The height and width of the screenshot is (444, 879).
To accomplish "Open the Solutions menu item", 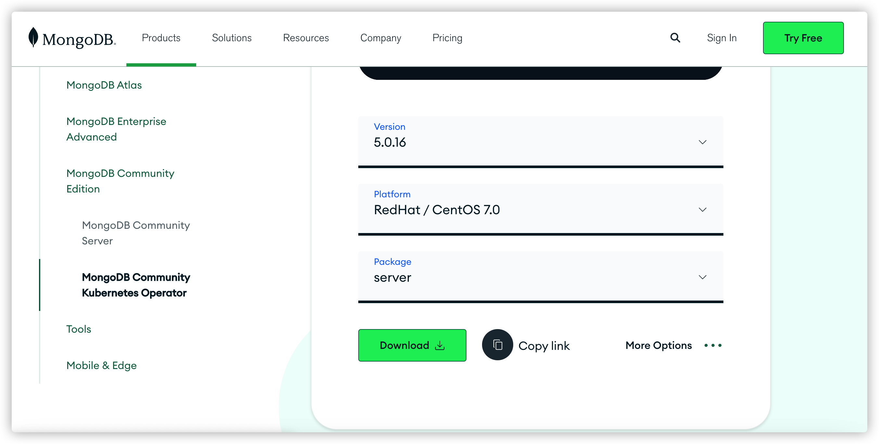I will [x=232, y=38].
